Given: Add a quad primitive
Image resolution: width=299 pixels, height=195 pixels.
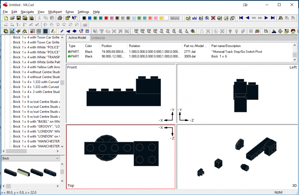Looking at the screenshot, I should [x=74, y=31].
